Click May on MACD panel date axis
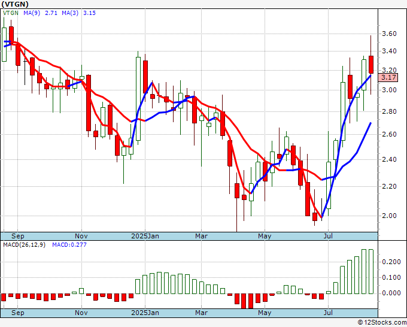 (x=265, y=313)
